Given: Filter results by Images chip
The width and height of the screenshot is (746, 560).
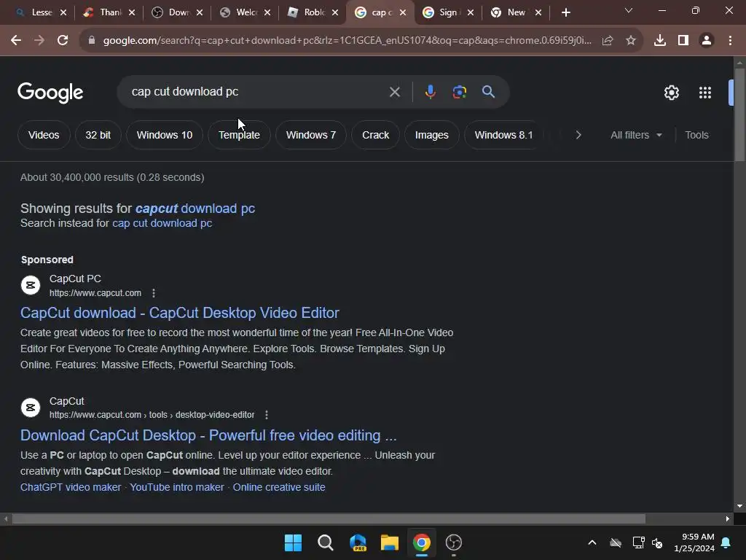Looking at the screenshot, I should pos(431,135).
